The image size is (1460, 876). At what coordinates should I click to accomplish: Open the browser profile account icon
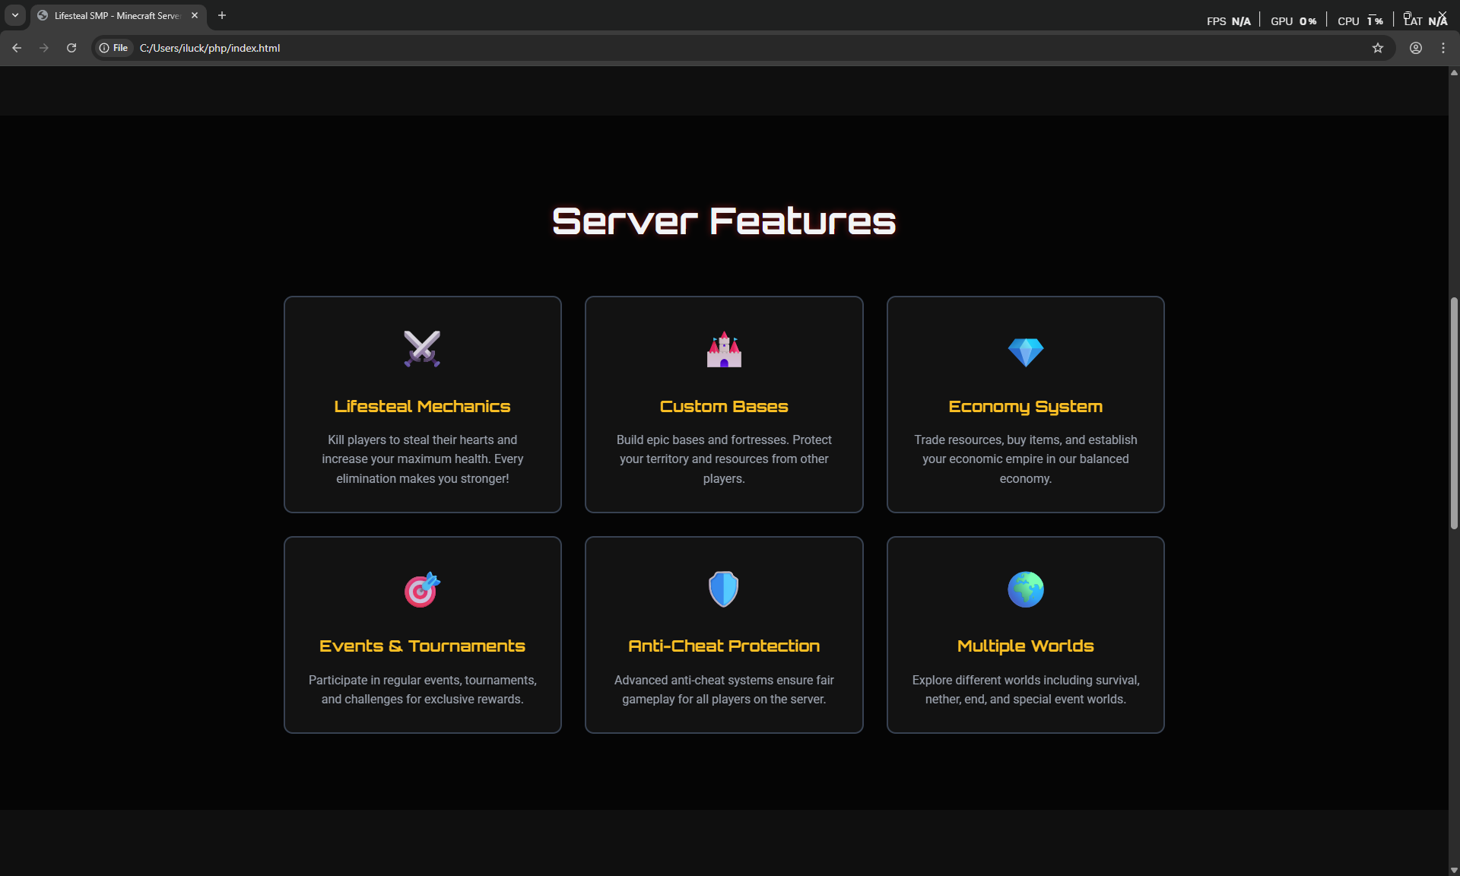coord(1415,48)
